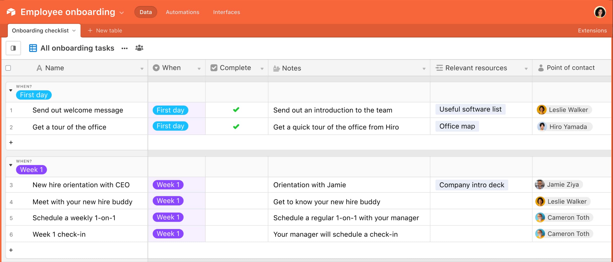Open the Company intro deck resource
This screenshot has width=613, height=262.
click(472, 185)
